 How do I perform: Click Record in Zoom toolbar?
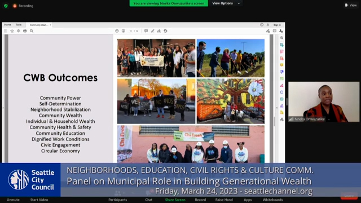tap(200, 200)
